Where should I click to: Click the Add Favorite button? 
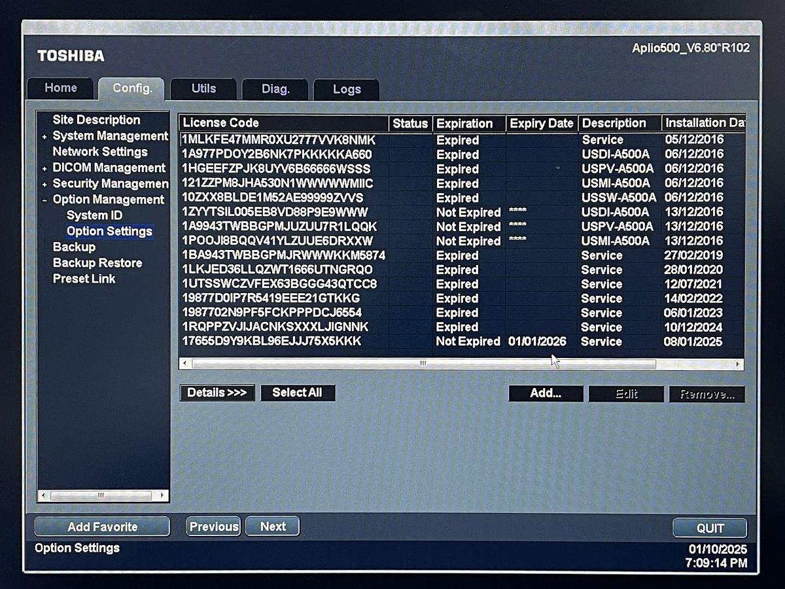point(102,527)
